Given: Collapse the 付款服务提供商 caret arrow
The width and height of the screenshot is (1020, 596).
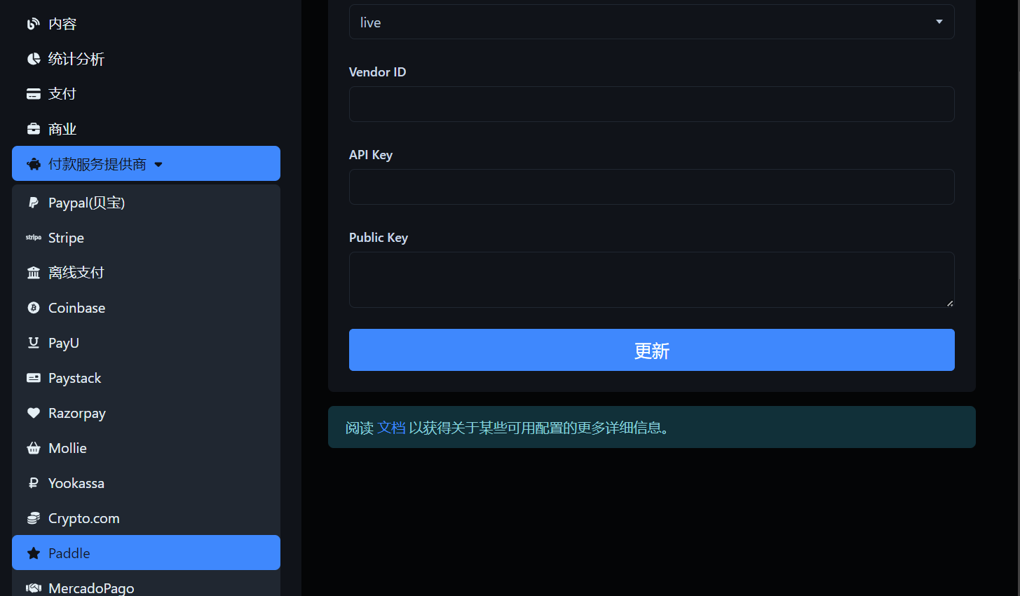Looking at the screenshot, I should click(x=158, y=165).
